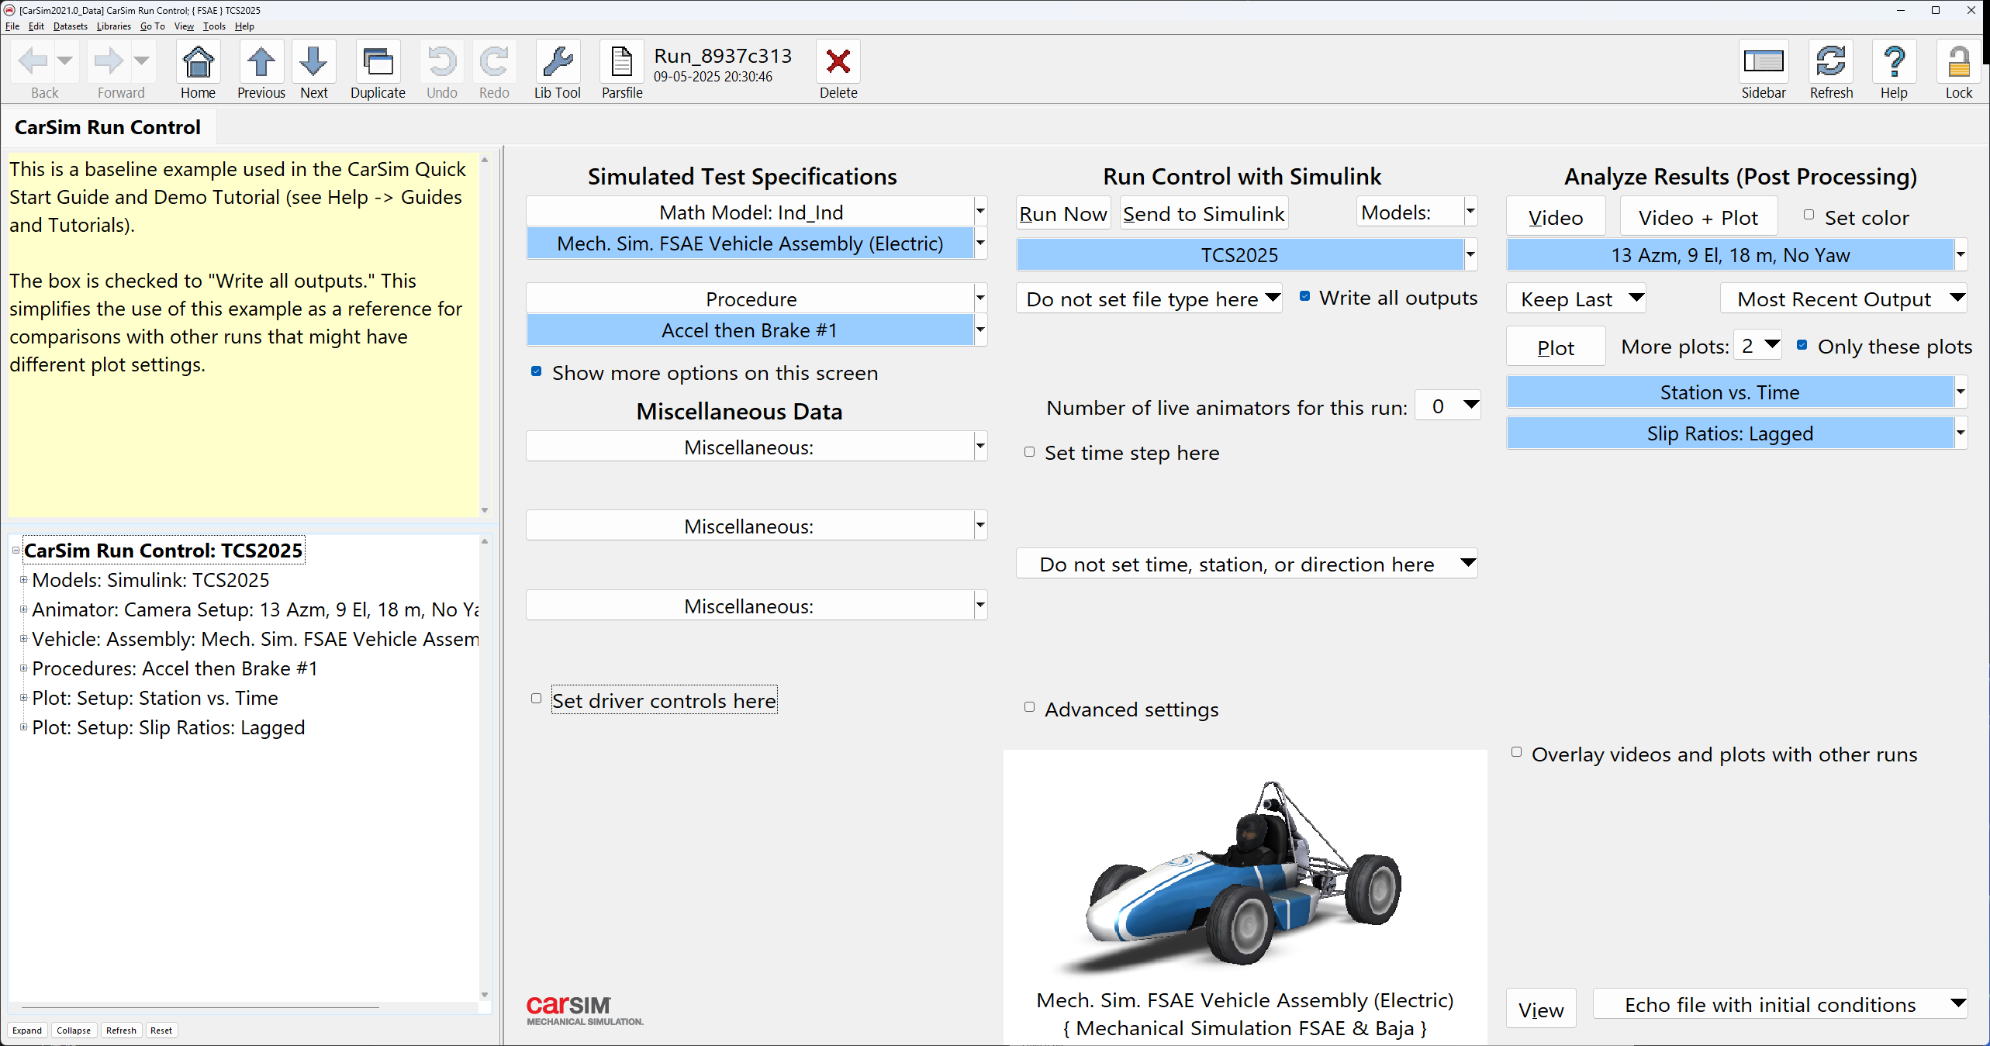The width and height of the screenshot is (1990, 1046).
Task: Click the Run Now button
Action: 1062,214
